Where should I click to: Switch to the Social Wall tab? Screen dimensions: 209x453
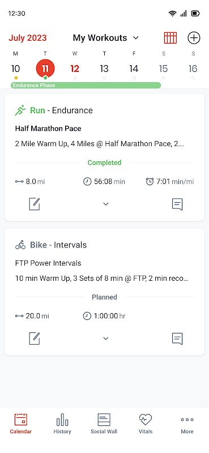coord(104,424)
